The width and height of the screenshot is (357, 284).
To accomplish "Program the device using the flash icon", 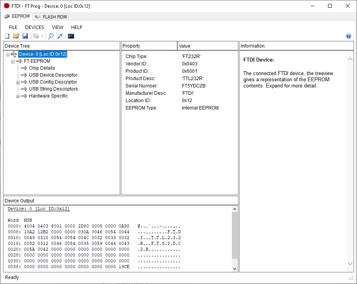I will [x=60, y=36].
